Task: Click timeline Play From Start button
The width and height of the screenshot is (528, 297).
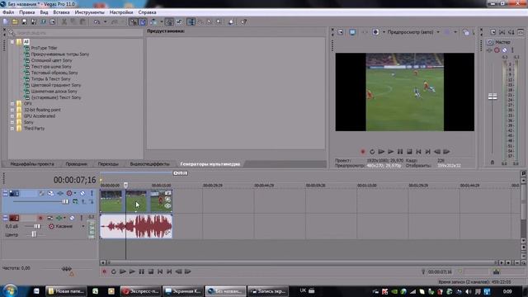Action: pos(123,271)
